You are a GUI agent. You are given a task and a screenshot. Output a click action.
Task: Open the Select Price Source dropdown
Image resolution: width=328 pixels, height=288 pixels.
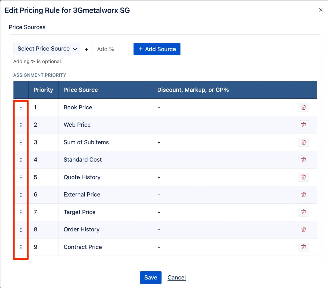pyautogui.click(x=47, y=49)
